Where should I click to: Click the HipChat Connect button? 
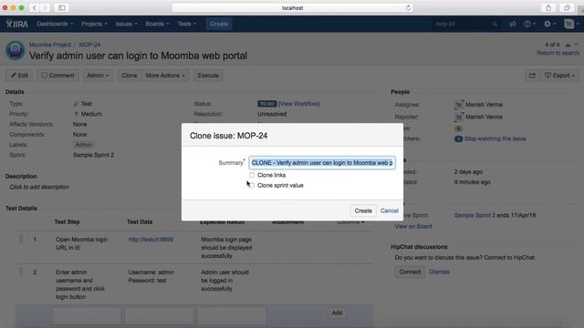[x=410, y=272]
